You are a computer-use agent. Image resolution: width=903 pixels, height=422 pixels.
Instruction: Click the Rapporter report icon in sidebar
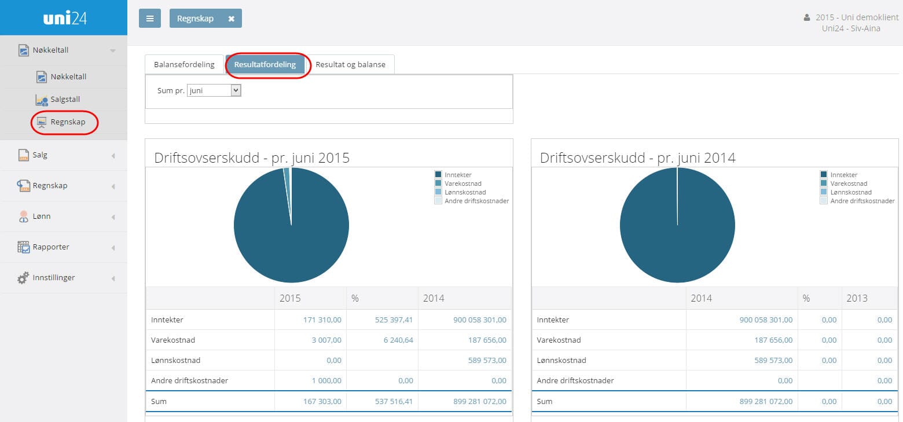[x=23, y=247]
